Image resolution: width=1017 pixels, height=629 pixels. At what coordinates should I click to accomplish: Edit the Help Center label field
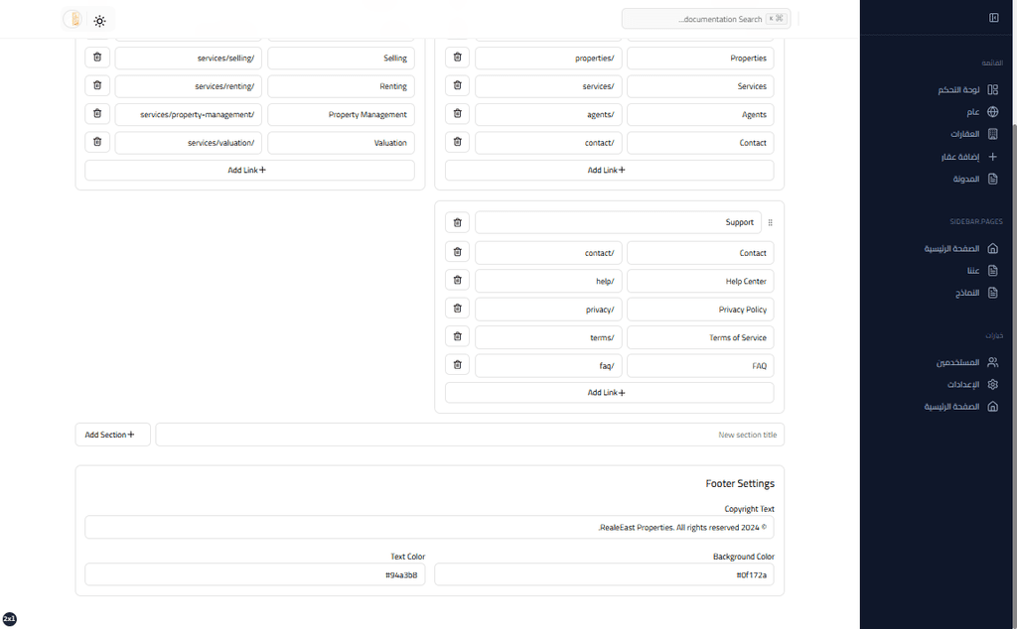click(700, 281)
